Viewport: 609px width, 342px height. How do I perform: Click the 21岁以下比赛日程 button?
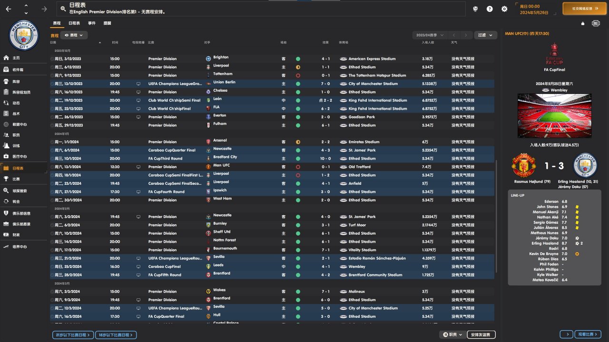click(x=73, y=335)
